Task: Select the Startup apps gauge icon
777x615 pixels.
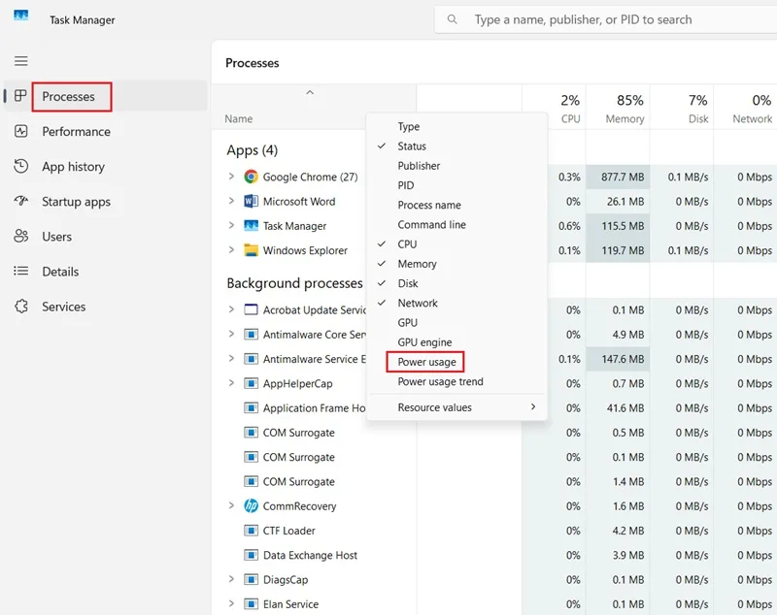Action: (x=20, y=201)
